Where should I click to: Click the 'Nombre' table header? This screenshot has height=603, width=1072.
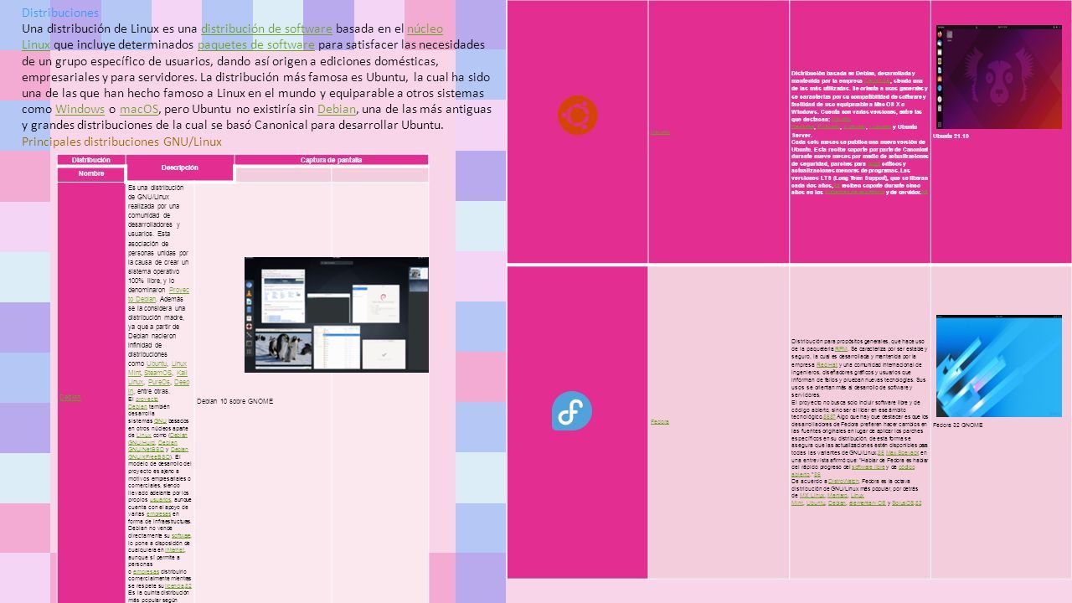point(91,173)
